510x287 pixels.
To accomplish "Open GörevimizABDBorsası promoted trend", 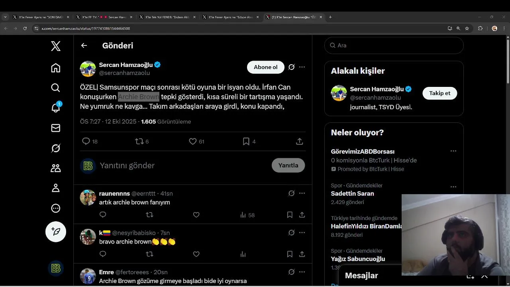I will 363,151.
